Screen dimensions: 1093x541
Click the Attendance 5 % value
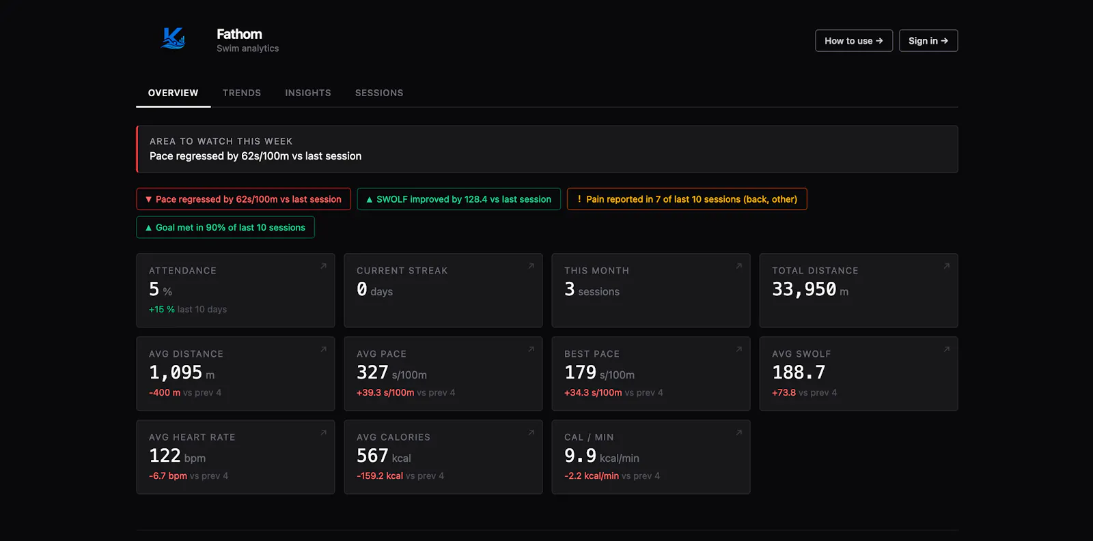click(161, 290)
